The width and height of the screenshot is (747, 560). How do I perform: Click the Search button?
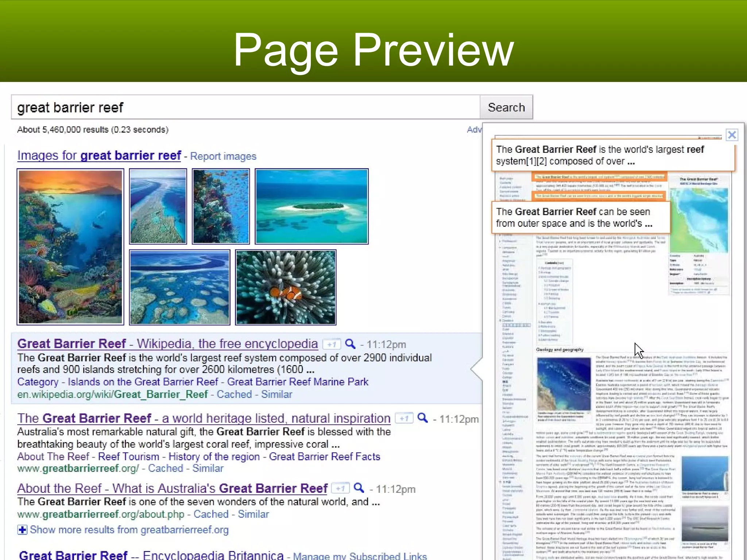click(506, 107)
